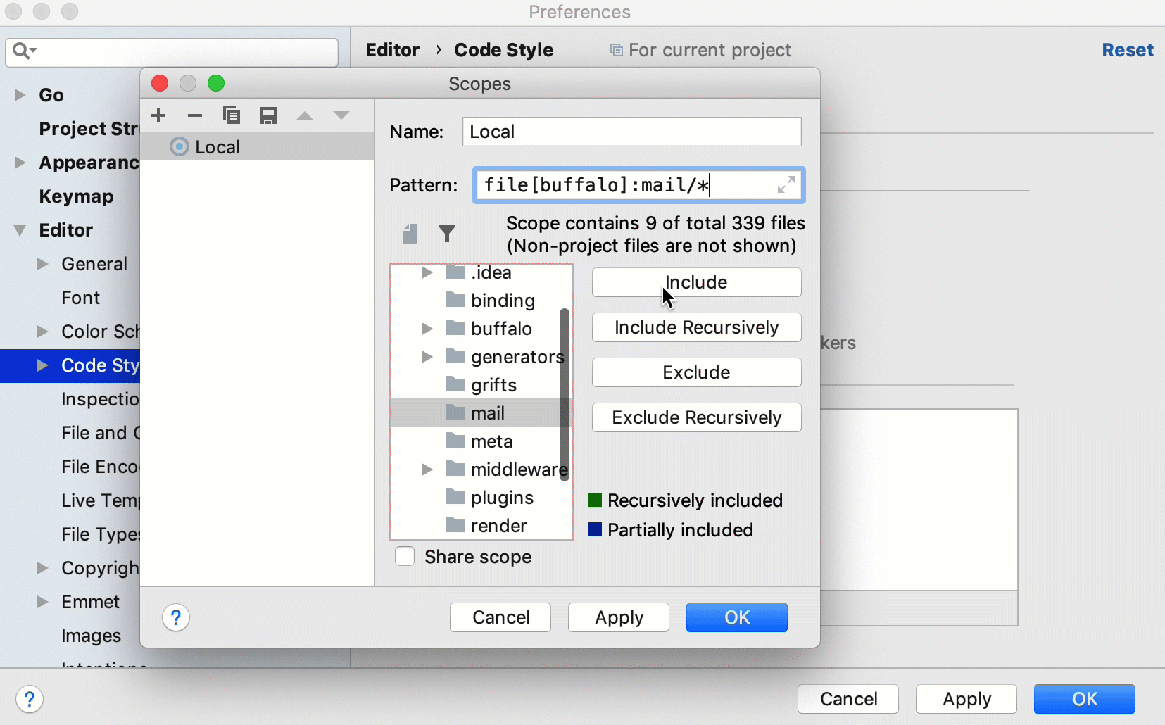Select the Local scope entry
Screen dimensions: 1165x725
[257, 146]
